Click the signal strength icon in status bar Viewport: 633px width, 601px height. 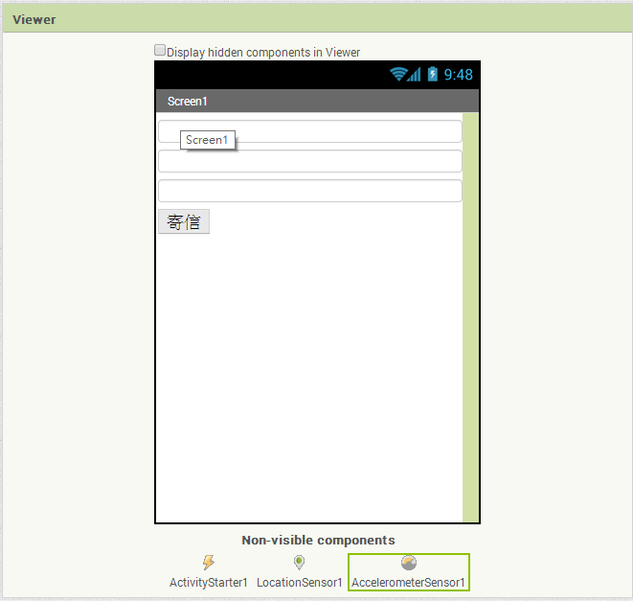tap(414, 75)
